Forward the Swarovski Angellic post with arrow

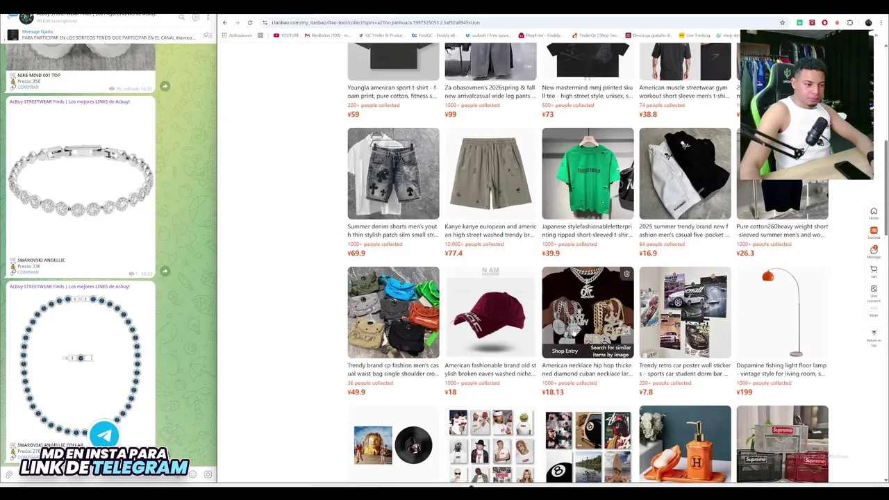[x=165, y=271]
